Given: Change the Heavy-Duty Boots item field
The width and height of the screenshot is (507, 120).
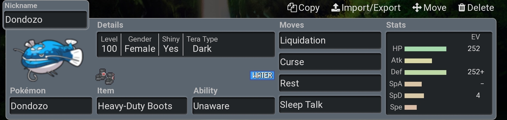Looking at the screenshot, I should click(142, 106).
